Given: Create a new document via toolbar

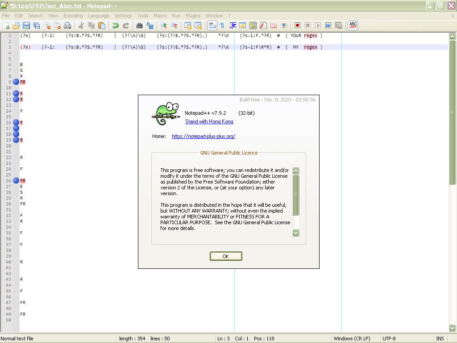Looking at the screenshot, I should (6, 25).
